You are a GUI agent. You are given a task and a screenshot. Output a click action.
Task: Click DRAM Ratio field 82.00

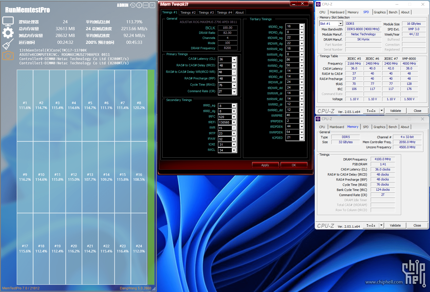(x=228, y=33)
